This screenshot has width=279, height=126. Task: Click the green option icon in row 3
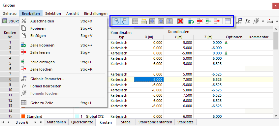pyautogui.click(x=226, y=53)
